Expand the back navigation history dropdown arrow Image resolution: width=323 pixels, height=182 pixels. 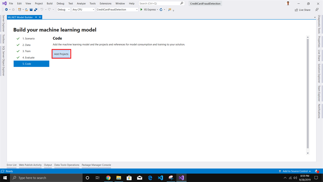point(10,9)
